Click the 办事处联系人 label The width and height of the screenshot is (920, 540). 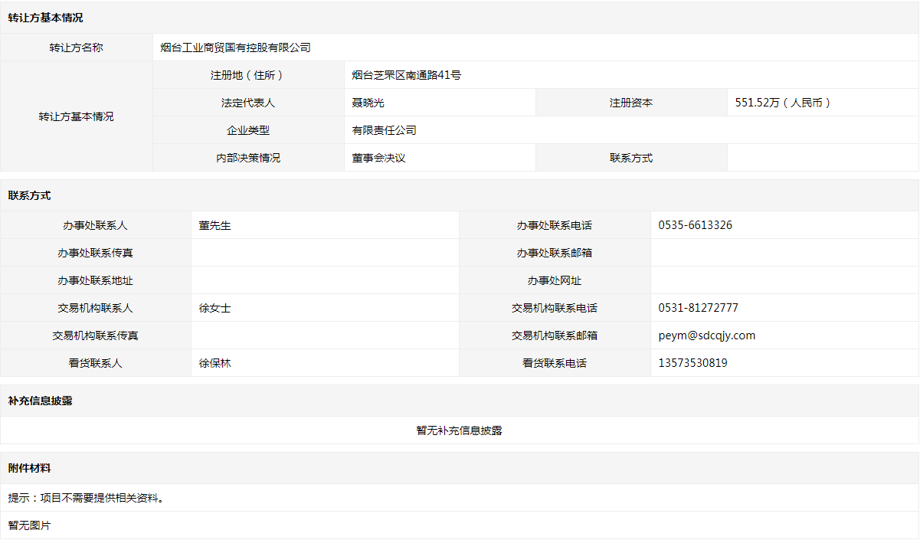pos(96,225)
